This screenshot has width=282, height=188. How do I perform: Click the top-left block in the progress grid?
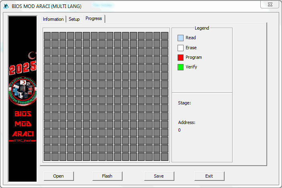point(47,35)
